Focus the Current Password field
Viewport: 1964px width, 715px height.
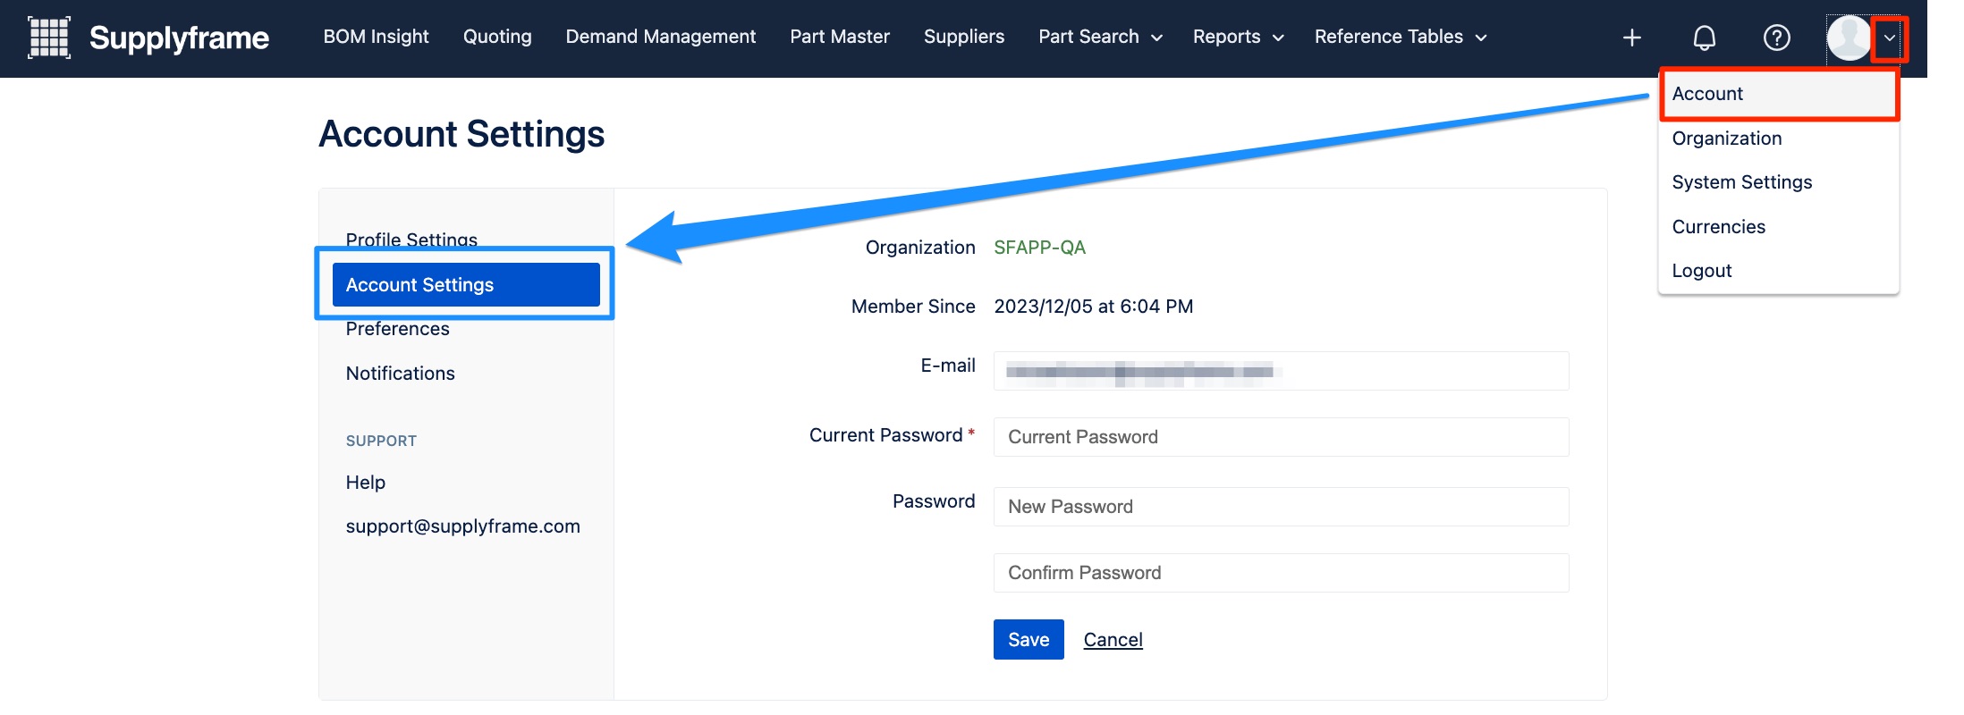click(x=1281, y=437)
